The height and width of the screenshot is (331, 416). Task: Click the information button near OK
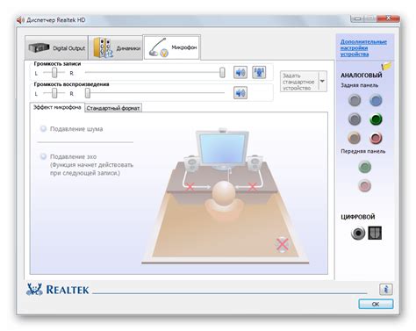386,289
